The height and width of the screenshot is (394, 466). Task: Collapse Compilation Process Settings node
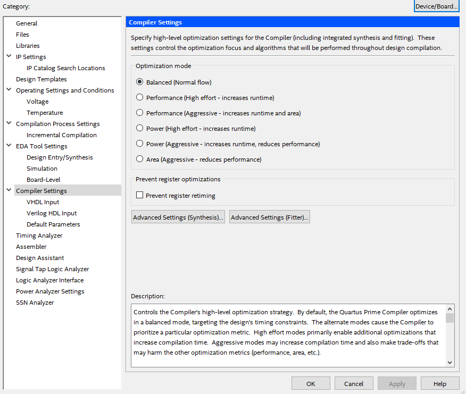(x=9, y=123)
